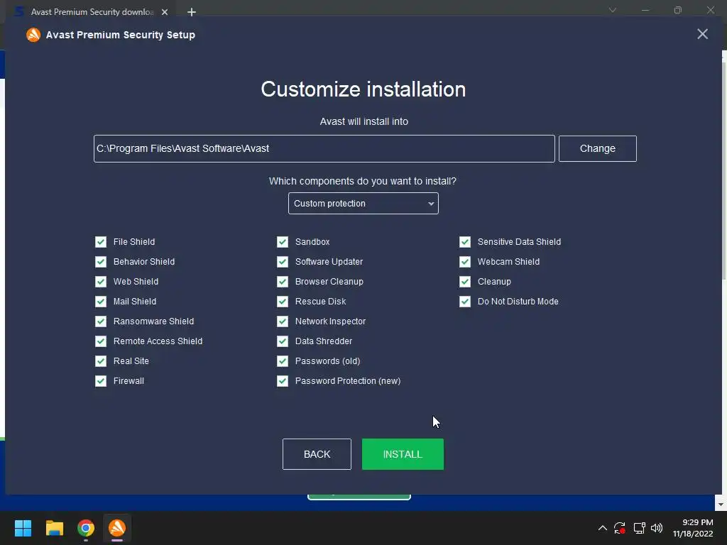Open new browser tab with plus icon

pos(192,12)
